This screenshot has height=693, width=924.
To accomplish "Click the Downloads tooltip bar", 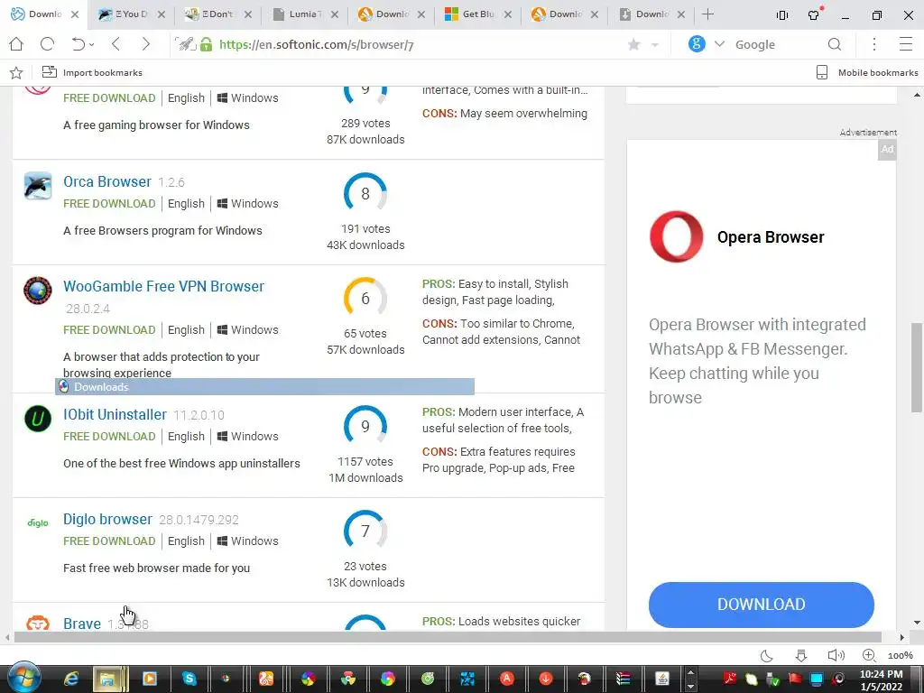I will tap(264, 386).
